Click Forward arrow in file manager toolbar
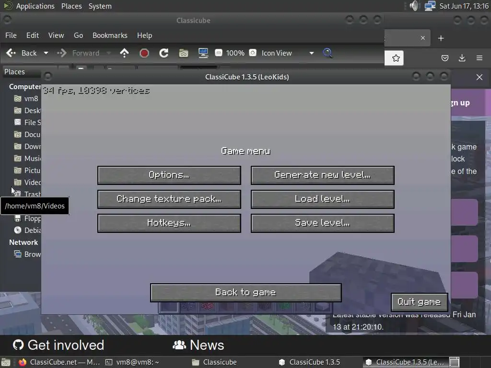The height and width of the screenshot is (368, 491). tap(78, 53)
